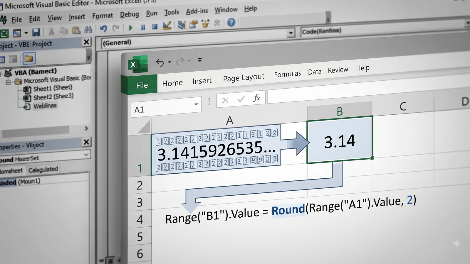The image size is (470, 264).
Task: Confirm entry with formula bar checkmark
Action: [x=241, y=99]
